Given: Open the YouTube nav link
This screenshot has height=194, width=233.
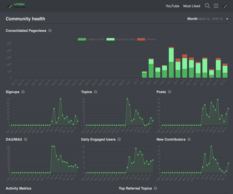Looking at the screenshot, I should pos(172,6).
